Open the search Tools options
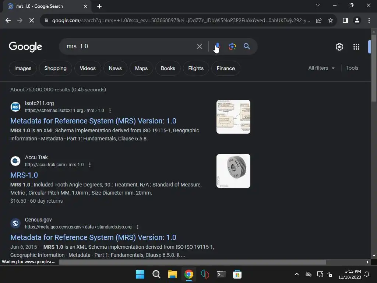Viewport: 377px width, 283px height. [x=352, y=68]
